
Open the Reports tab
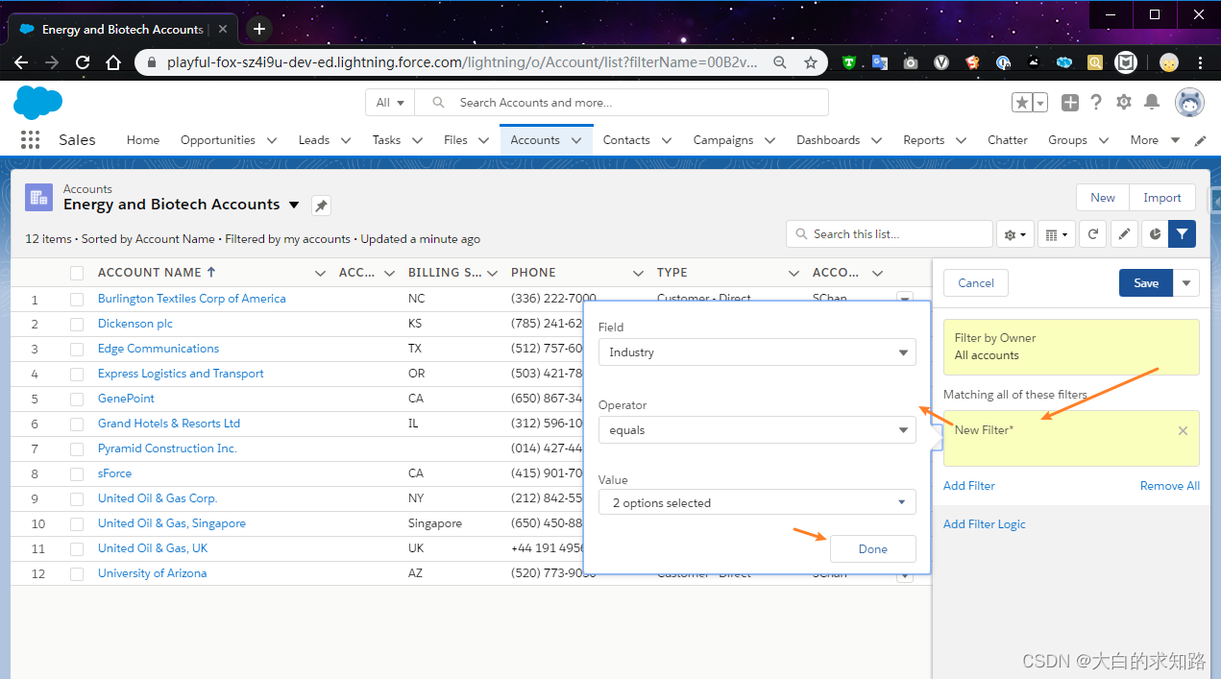[924, 139]
